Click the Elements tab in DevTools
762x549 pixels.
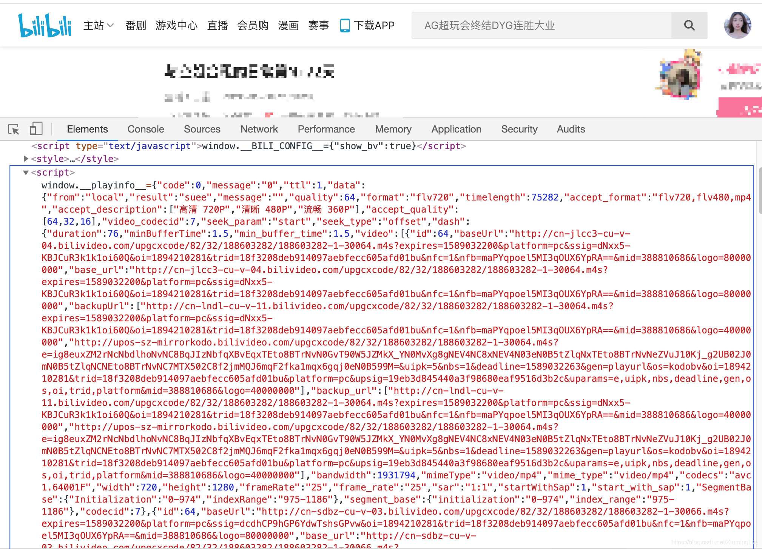88,129
